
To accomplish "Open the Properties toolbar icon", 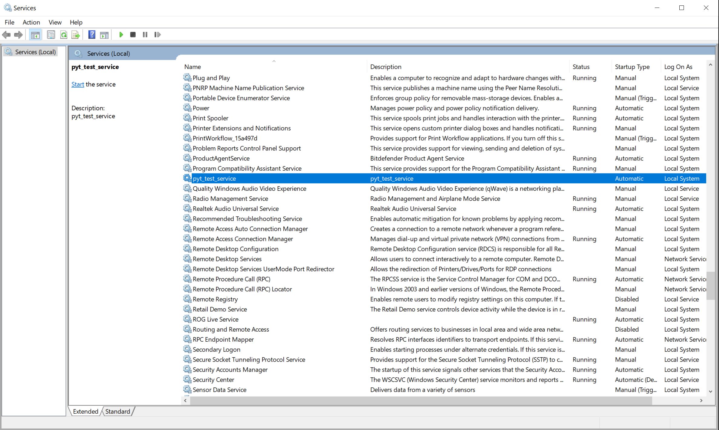I will click(51, 35).
